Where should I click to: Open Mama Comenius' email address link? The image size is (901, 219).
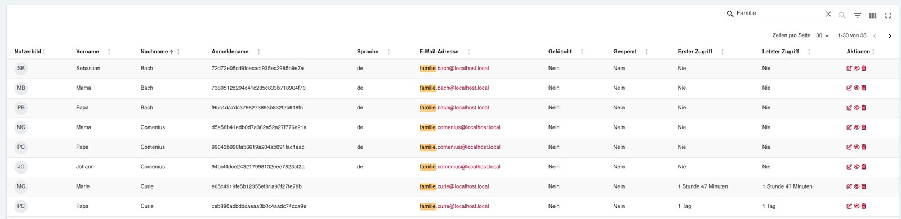click(460, 127)
